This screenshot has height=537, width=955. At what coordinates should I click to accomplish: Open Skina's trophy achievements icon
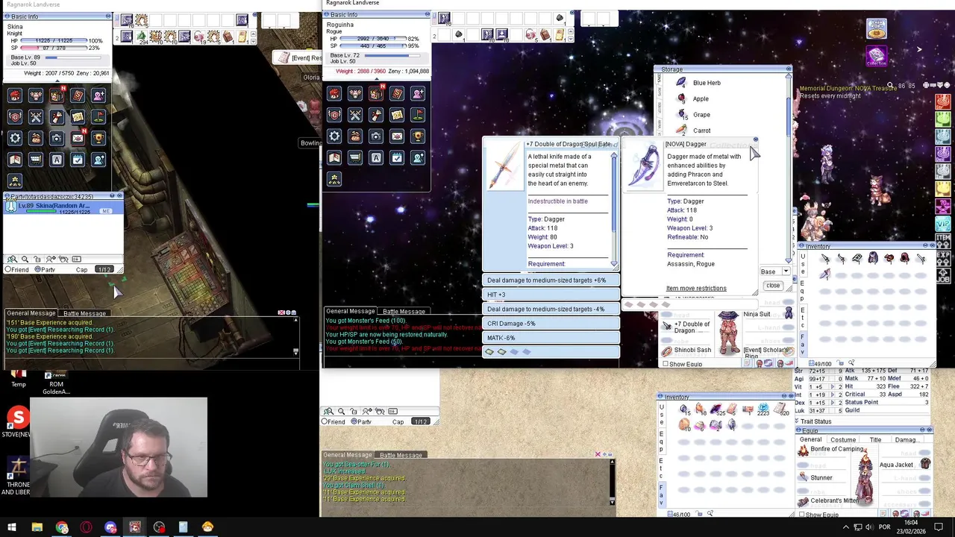point(98,138)
